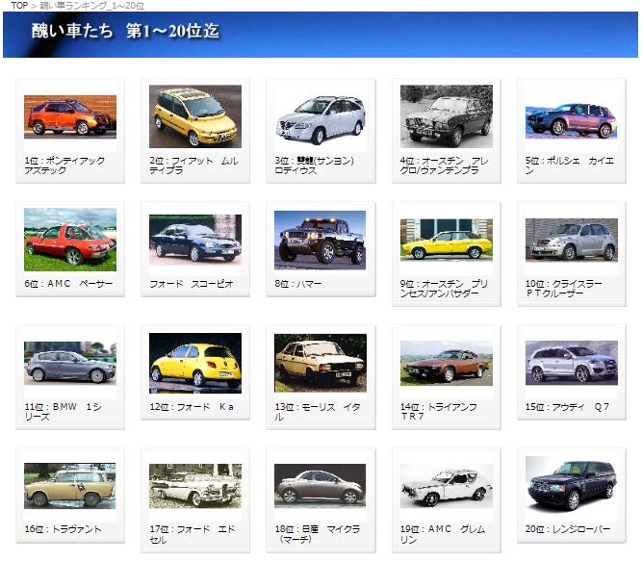642x561 pixels.
Task: Open the brown Triumph TR7 thumbnail
Action: pyautogui.click(x=447, y=364)
